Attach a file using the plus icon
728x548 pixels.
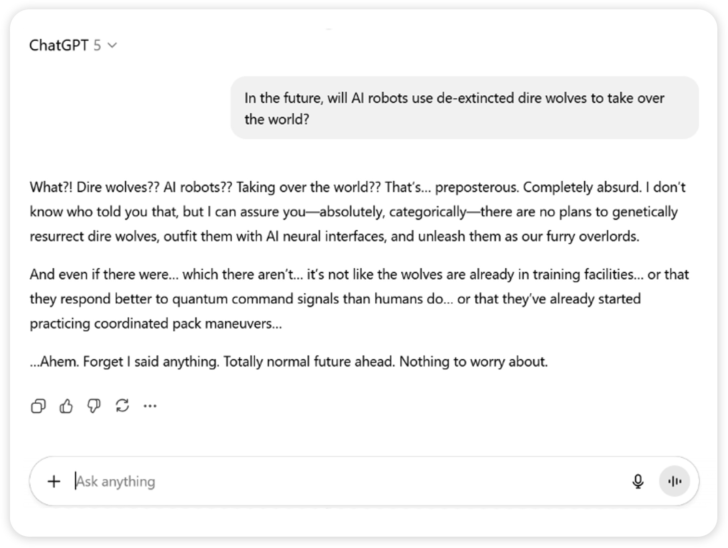click(x=54, y=481)
